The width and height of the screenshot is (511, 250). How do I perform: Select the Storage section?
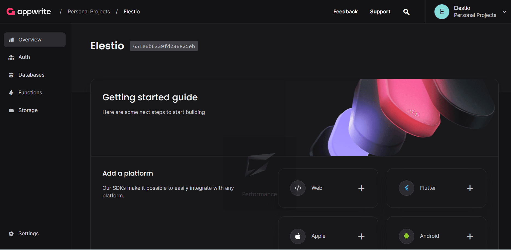point(28,110)
